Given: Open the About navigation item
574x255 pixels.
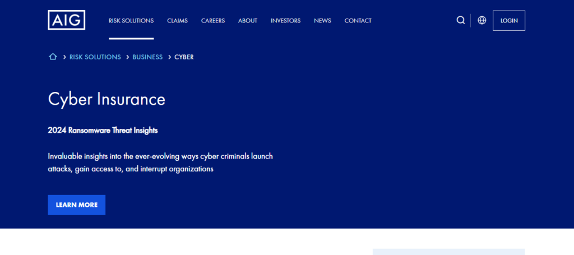Looking at the screenshot, I should pos(248,21).
